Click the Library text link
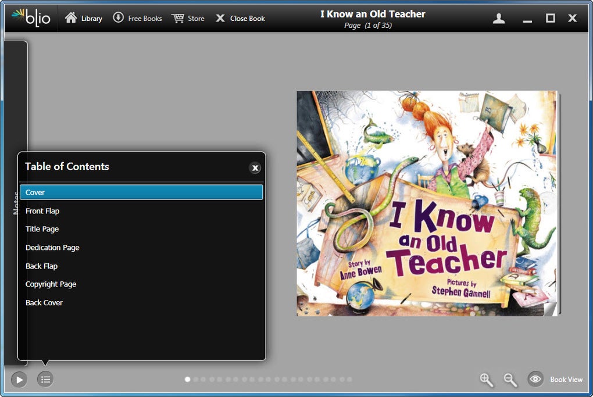This screenshot has height=397, width=593. [91, 18]
